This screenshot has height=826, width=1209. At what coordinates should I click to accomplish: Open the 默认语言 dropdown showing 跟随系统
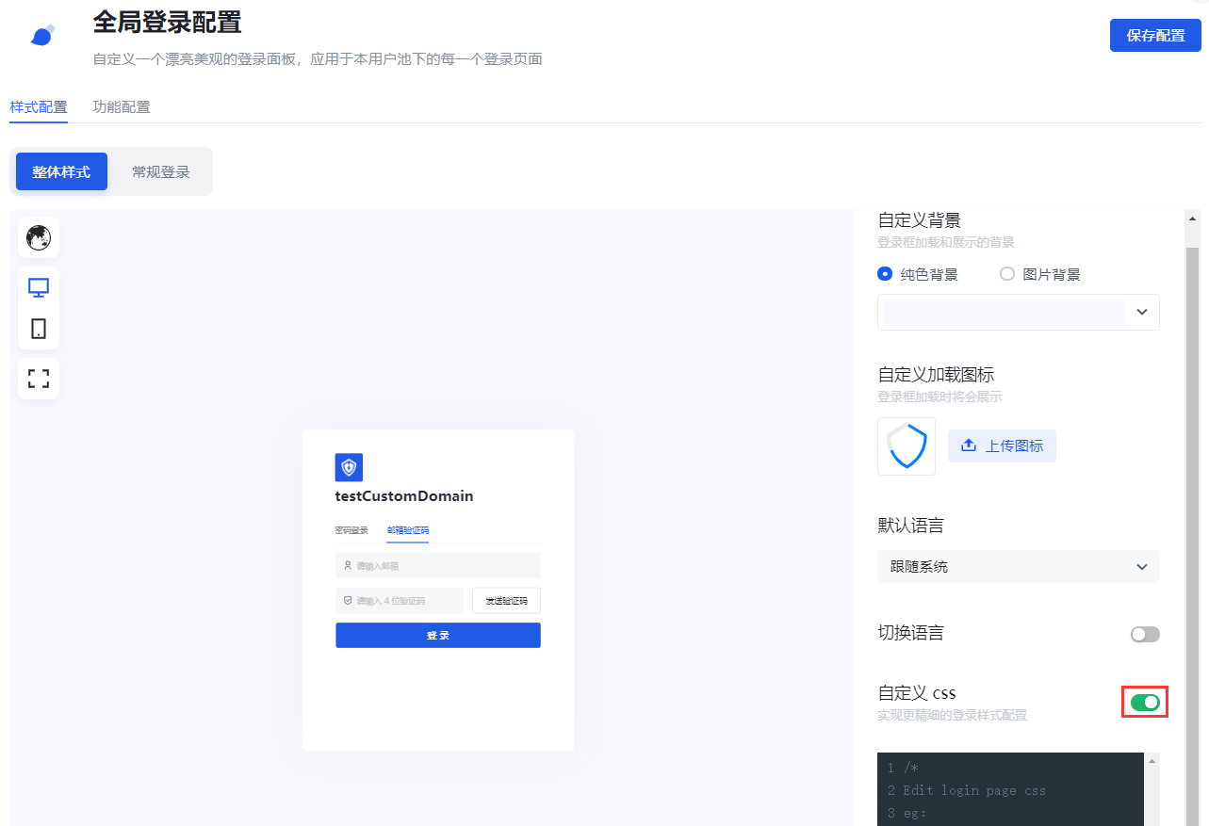click(x=1018, y=567)
